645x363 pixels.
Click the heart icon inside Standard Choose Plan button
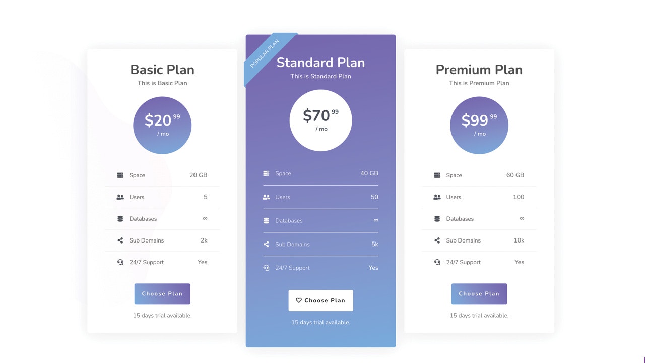coord(298,300)
